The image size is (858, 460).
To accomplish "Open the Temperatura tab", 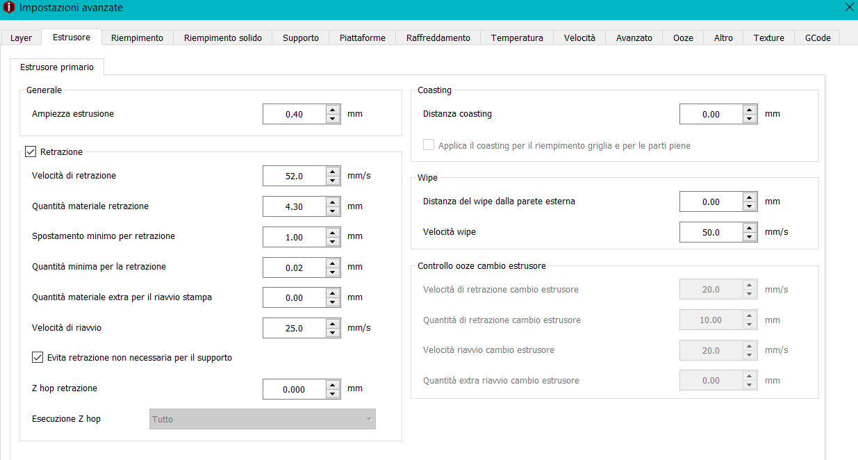I will click(516, 38).
